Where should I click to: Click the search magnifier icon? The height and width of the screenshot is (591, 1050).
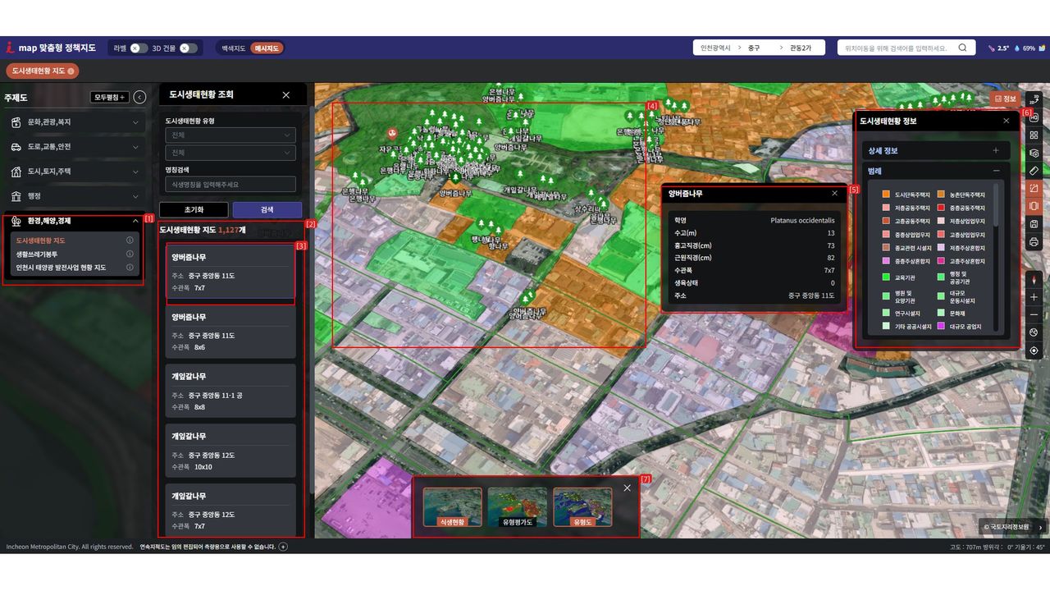coord(963,48)
